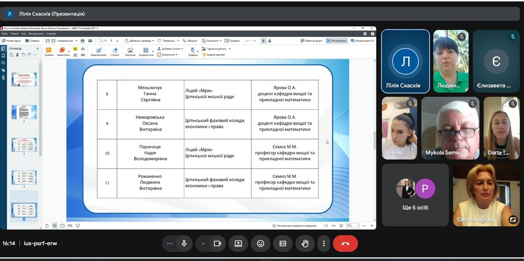Toggle the Страницы pages panel sidebar icon
The width and height of the screenshot is (524, 261).
point(3,48)
